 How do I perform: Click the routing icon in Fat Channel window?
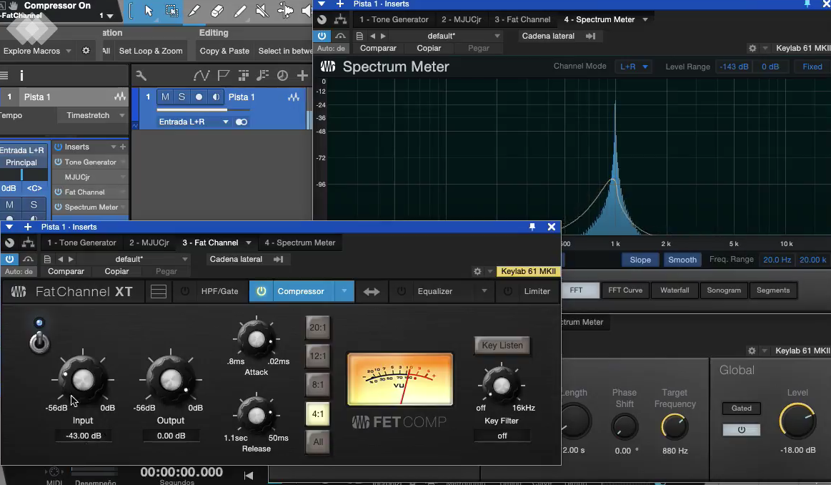click(x=28, y=243)
